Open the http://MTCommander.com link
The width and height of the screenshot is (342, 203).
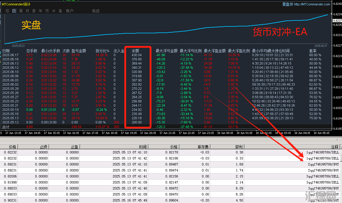click(312, 4)
